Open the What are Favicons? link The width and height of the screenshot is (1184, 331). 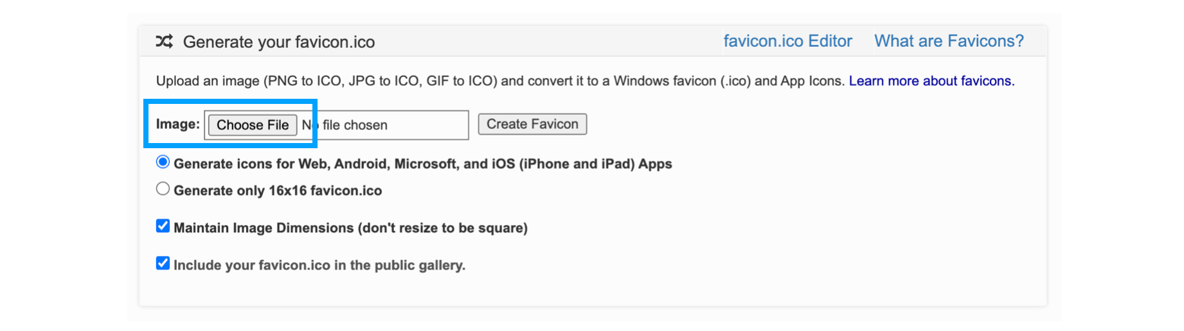(949, 41)
